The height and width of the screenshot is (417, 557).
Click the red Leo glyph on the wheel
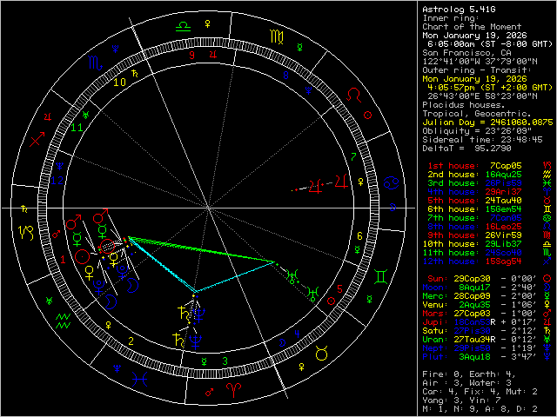point(354,94)
